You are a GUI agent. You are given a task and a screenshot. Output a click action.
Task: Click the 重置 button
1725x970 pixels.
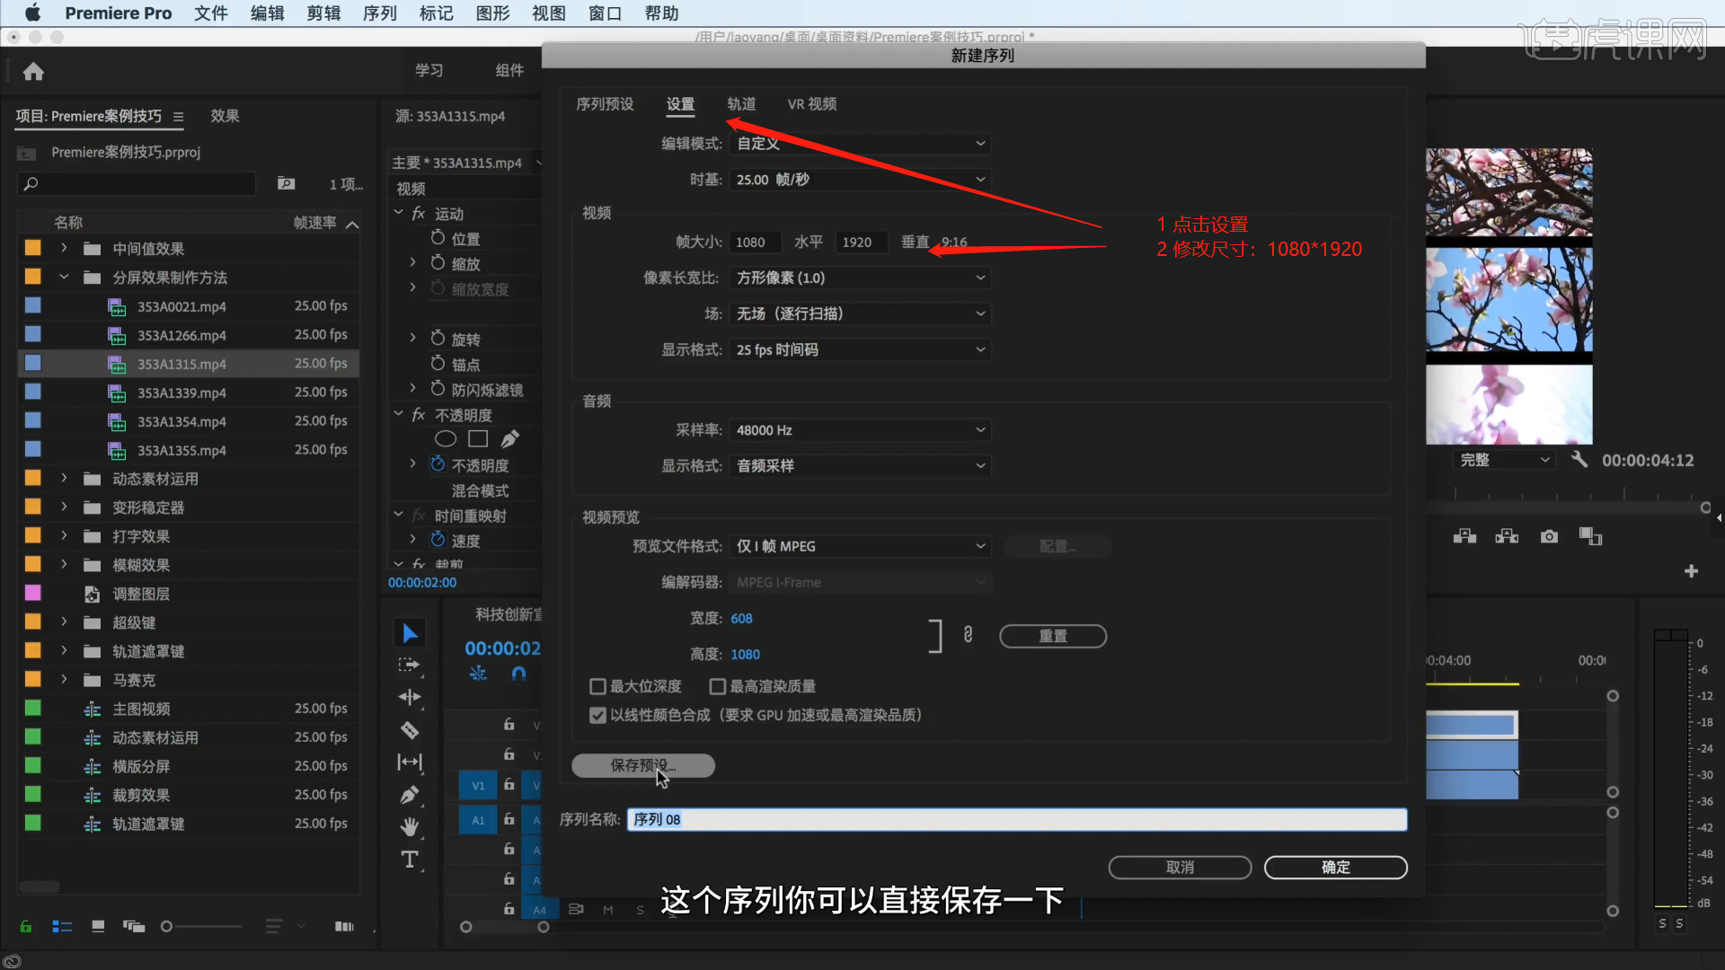pyautogui.click(x=1053, y=636)
